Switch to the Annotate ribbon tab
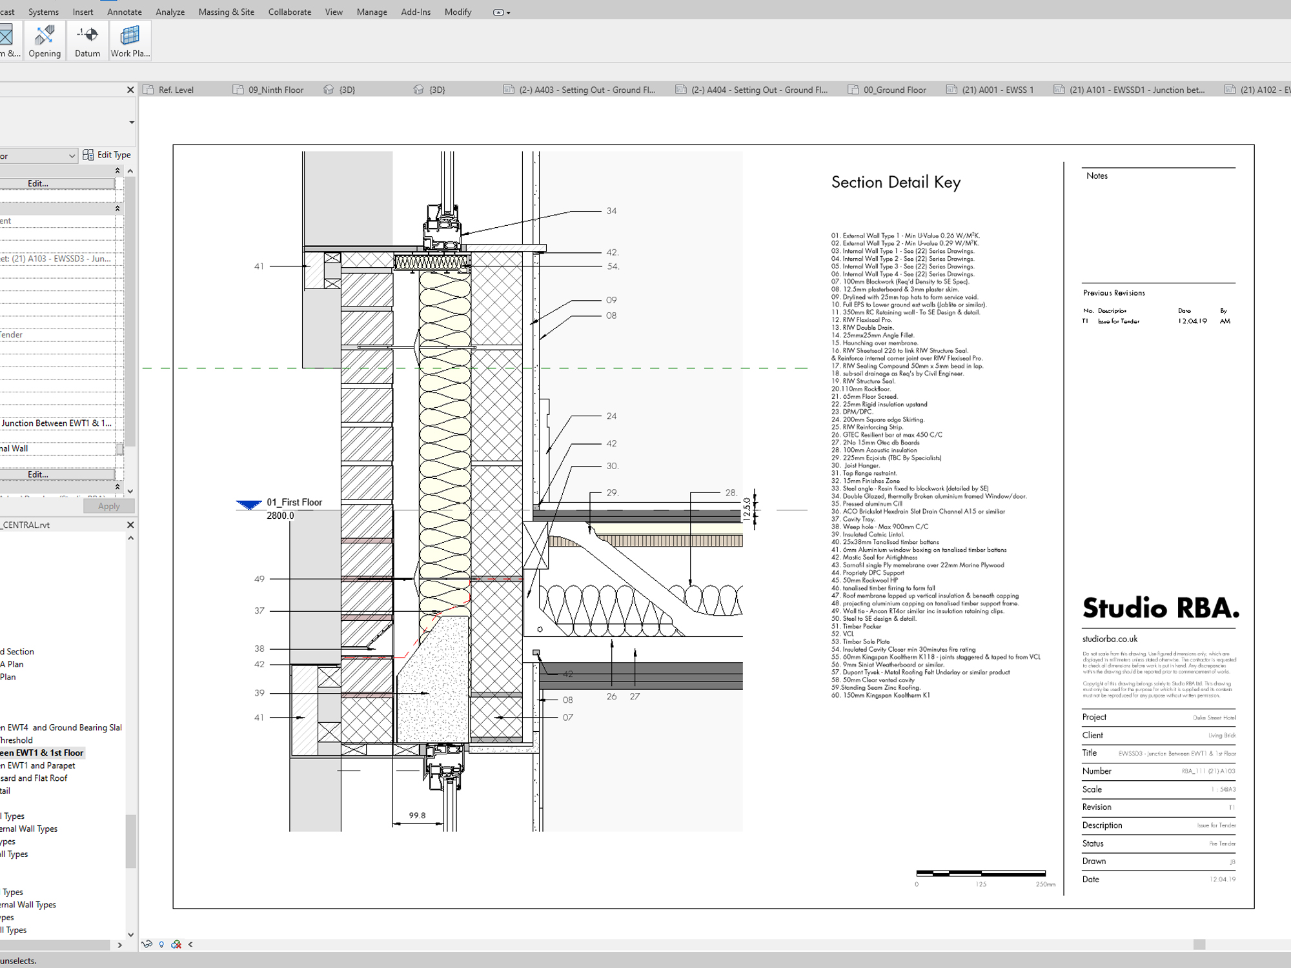The height and width of the screenshot is (968, 1291). [x=124, y=12]
